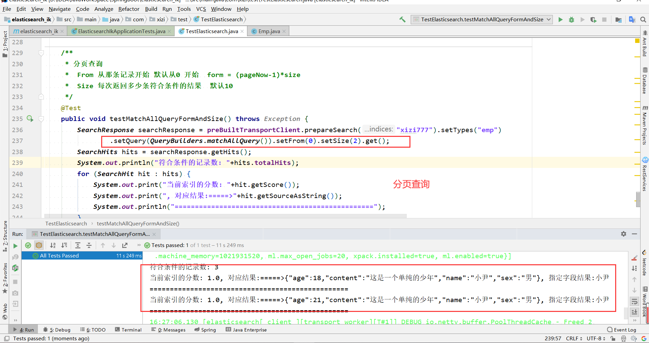649x343 pixels.
Task: Click yellow inspection indicator in editor
Action: coord(637,41)
